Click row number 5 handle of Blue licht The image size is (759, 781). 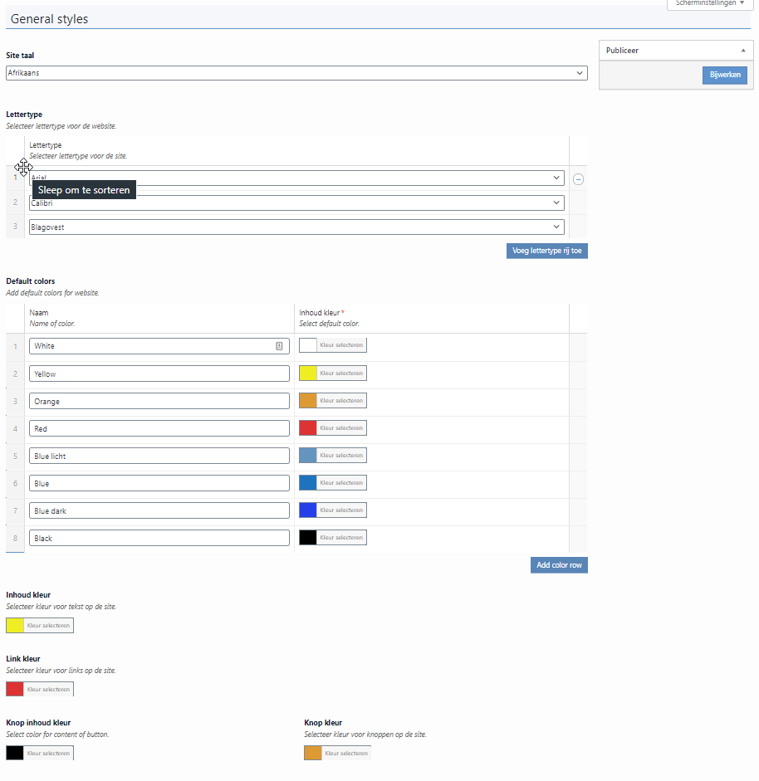tap(15, 456)
